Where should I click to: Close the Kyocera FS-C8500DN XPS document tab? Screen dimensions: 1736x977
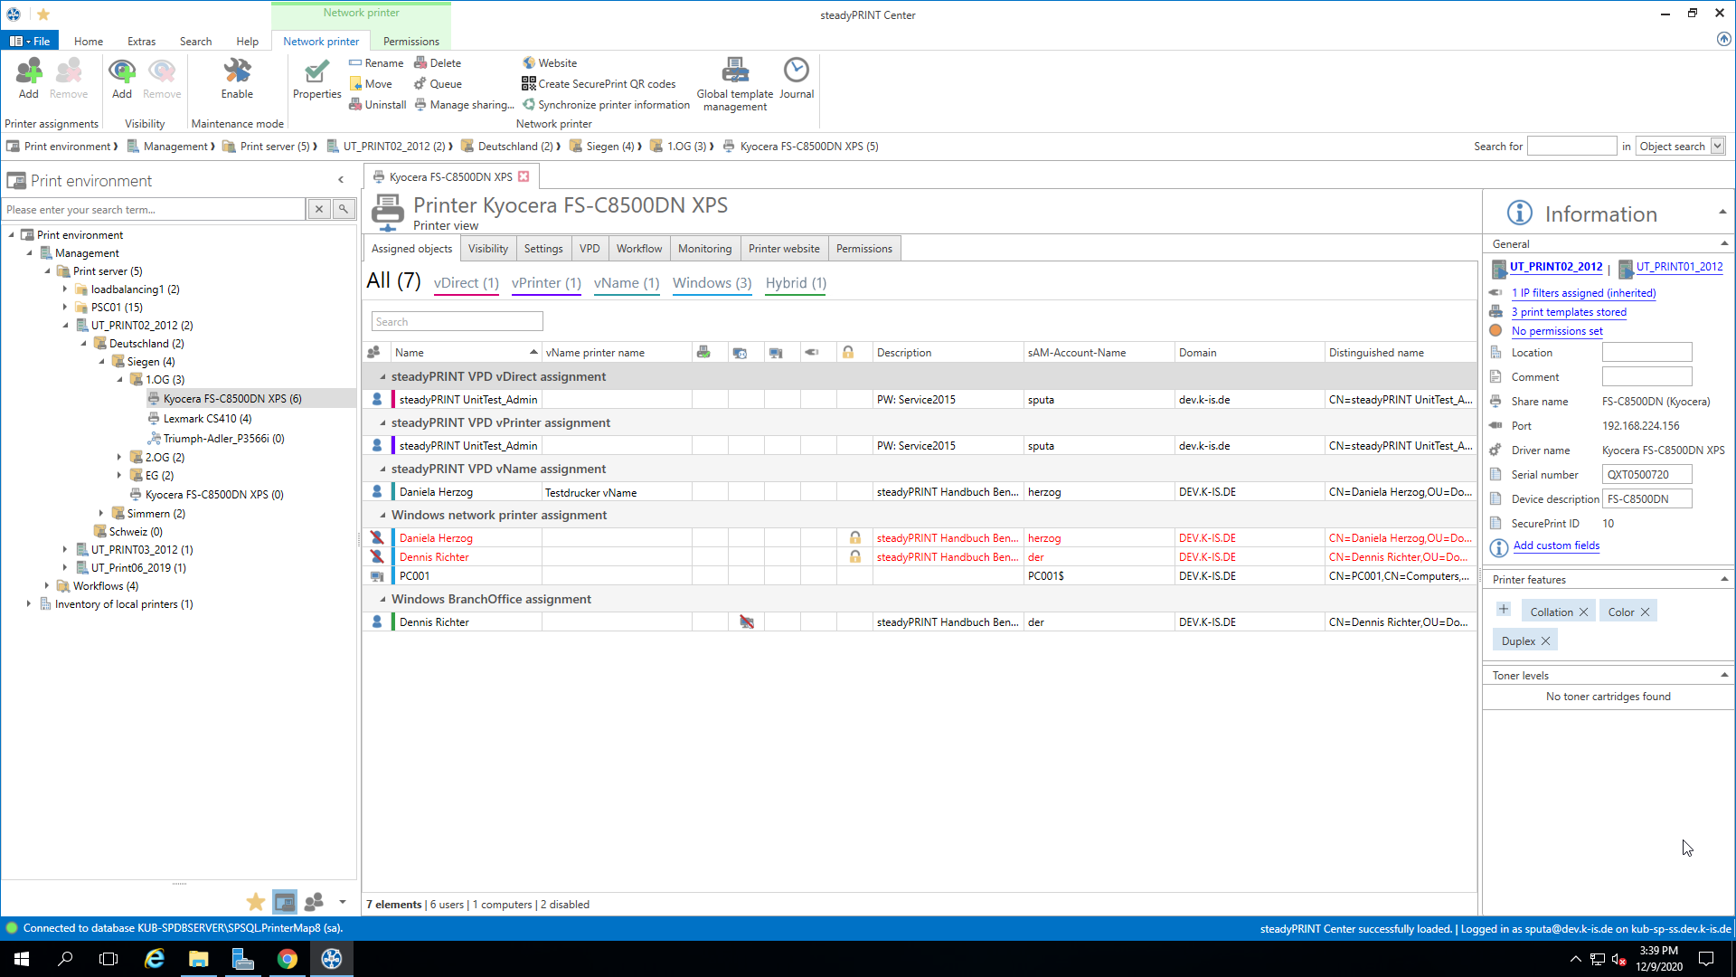[x=524, y=176]
